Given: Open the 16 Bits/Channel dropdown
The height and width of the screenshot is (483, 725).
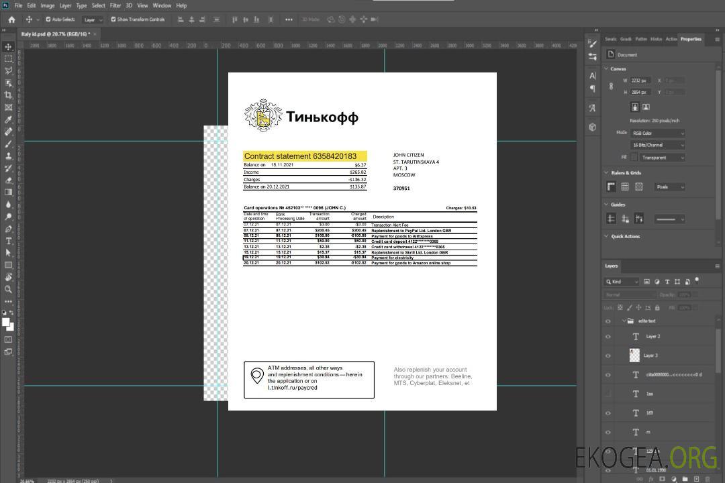Looking at the screenshot, I should click(658, 145).
